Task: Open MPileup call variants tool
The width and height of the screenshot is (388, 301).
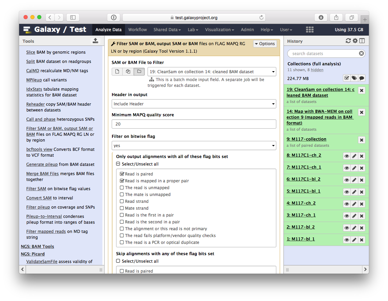Action: pos(34,80)
